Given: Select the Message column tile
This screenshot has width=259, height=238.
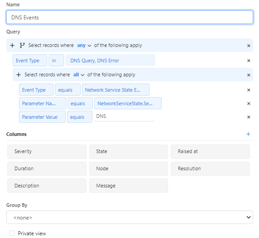Looking at the screenshot, I should (x=128, y=186).
